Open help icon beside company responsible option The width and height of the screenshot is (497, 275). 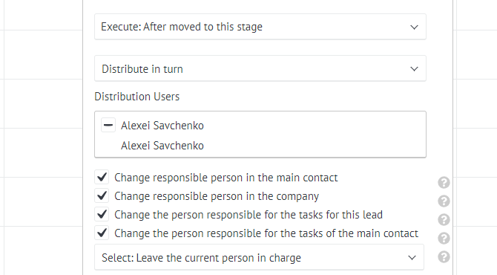[444, 201]
